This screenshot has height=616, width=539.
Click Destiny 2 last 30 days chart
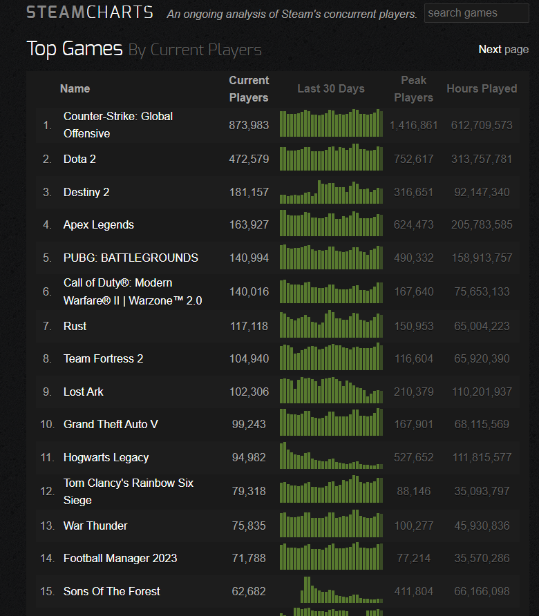(x=331, y=192)
